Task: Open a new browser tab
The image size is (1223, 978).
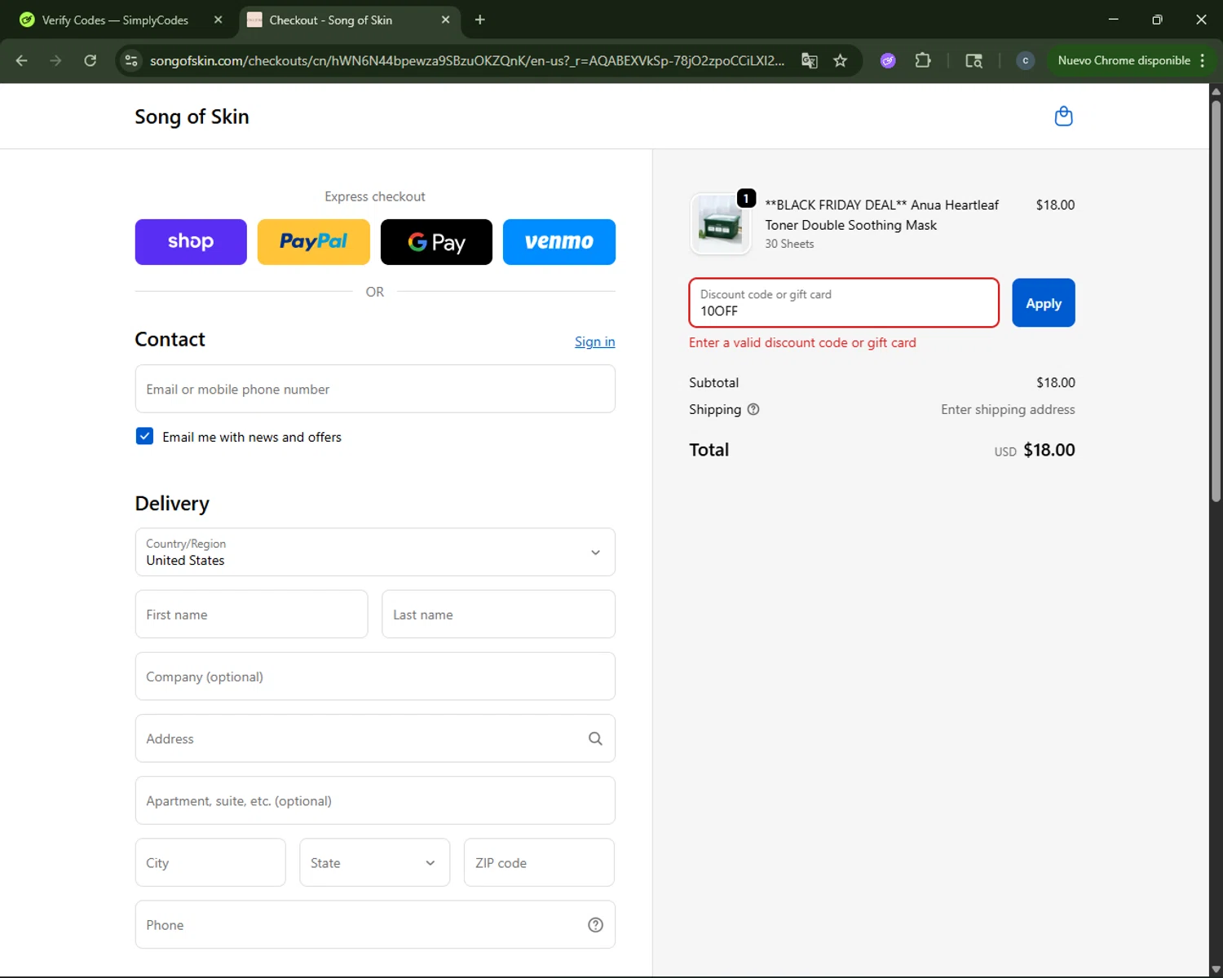Action: tap(479, 20)
